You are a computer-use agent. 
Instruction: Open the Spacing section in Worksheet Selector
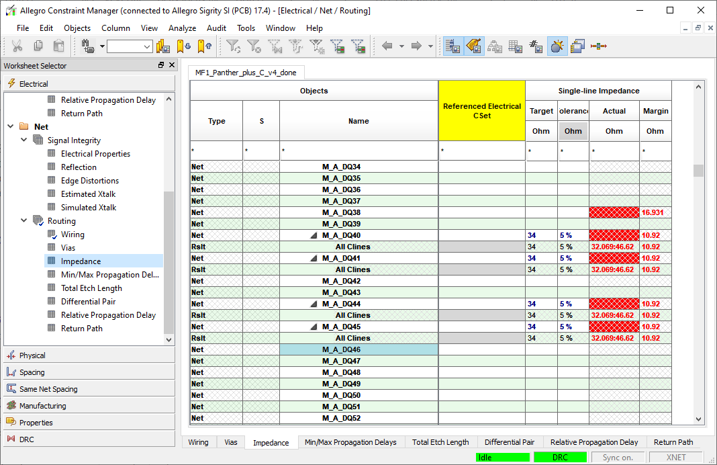(x=32, y=372)
